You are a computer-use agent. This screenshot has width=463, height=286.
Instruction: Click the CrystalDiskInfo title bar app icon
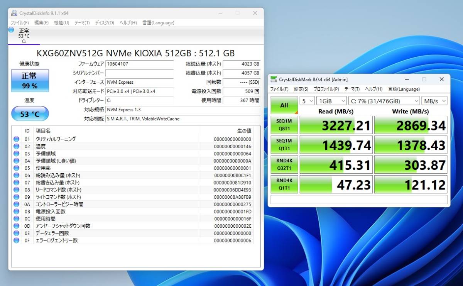tap(14, 13)
